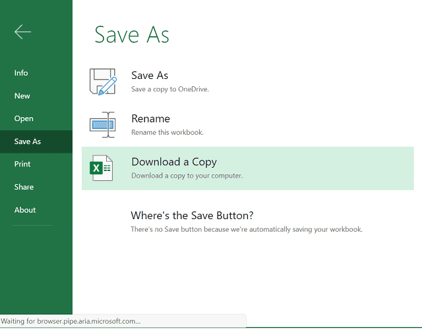Image resolution: width=422 pixels, height=329 pixels.
Task: Click the 'Download a copy to your computer' text
Action: pyautogui.click(x=187, y=176)
